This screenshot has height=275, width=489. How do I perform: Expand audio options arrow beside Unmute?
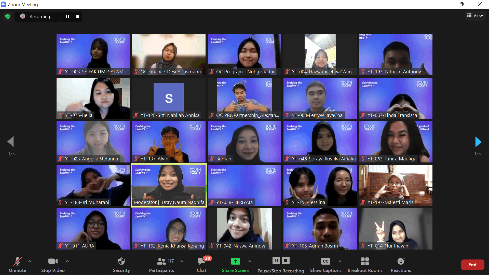(x=30, y=261)
